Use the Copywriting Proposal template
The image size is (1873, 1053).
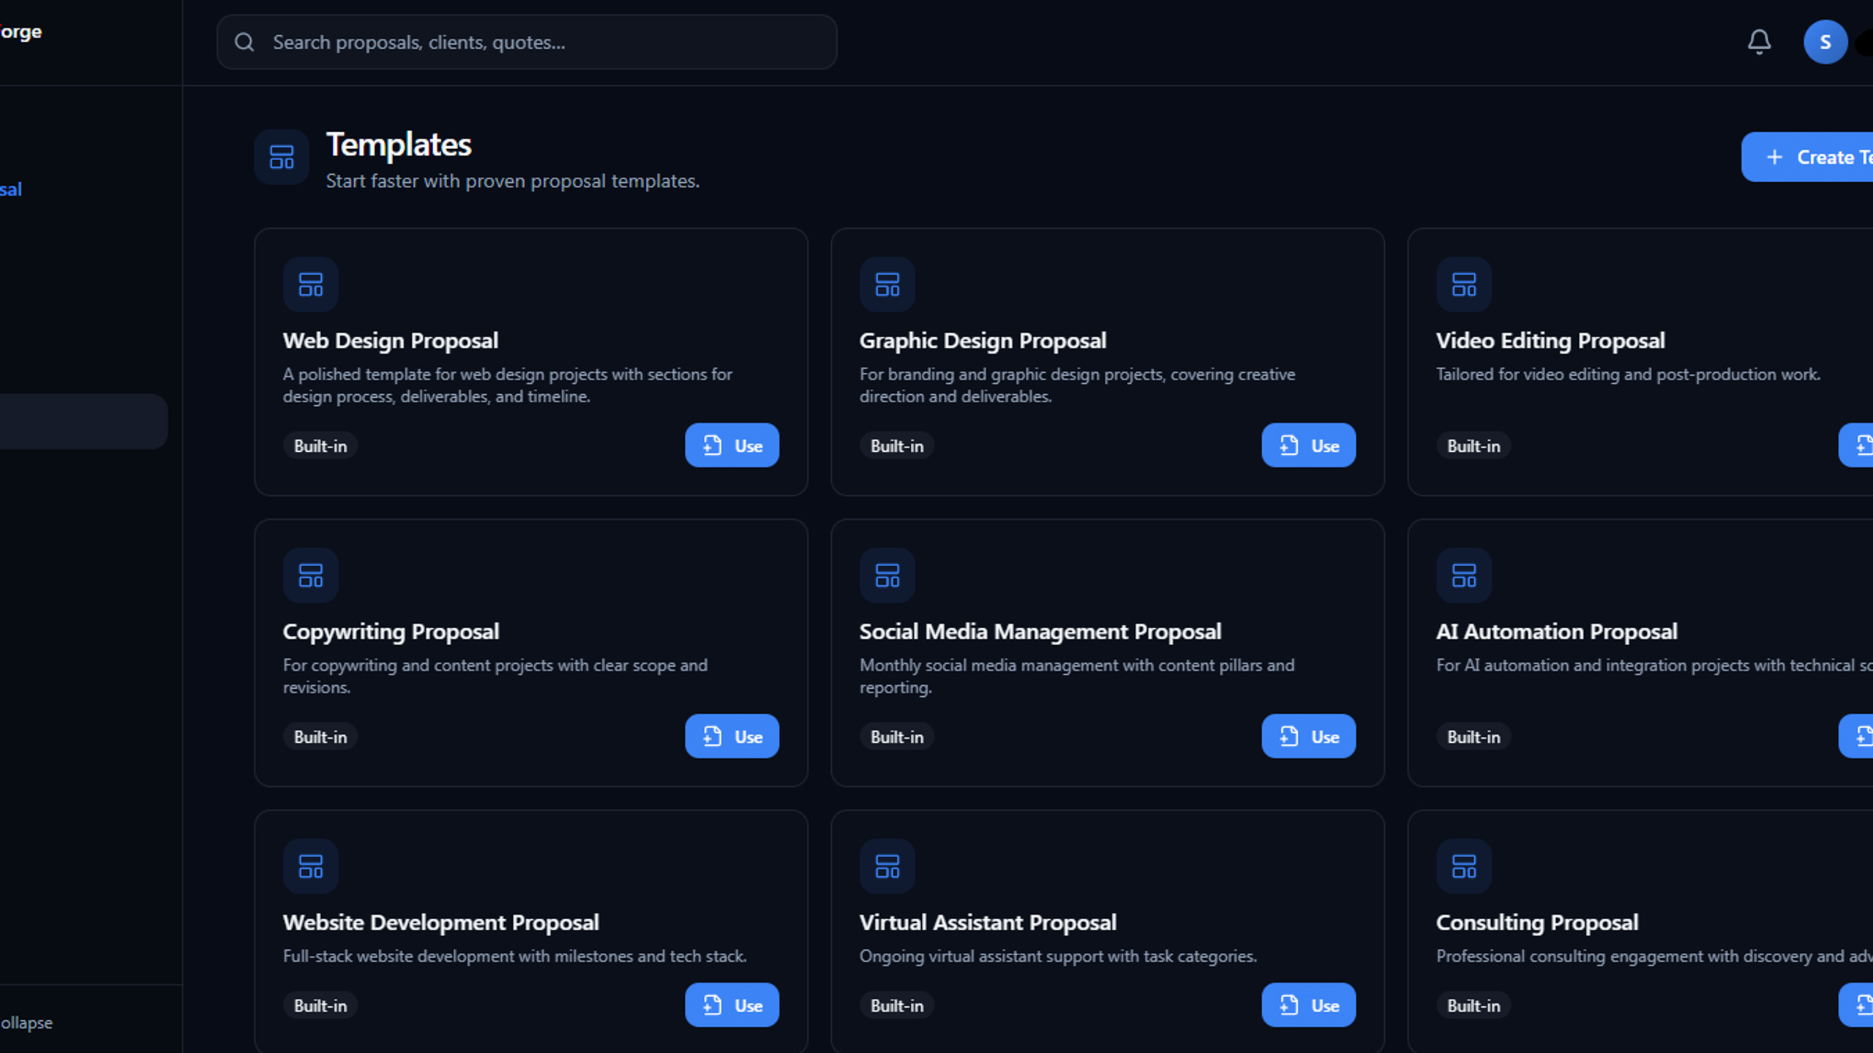pyautogui.click(x=732, y=736)
